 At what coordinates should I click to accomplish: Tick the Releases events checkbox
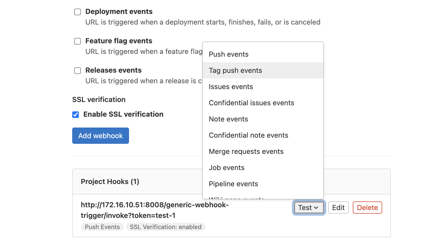[x=78, y=71]
